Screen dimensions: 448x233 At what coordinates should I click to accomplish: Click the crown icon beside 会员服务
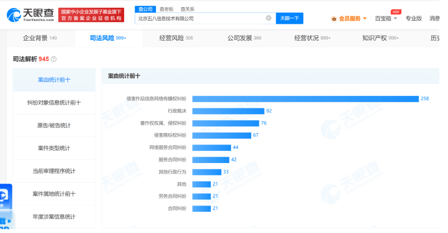click(334, 19)
